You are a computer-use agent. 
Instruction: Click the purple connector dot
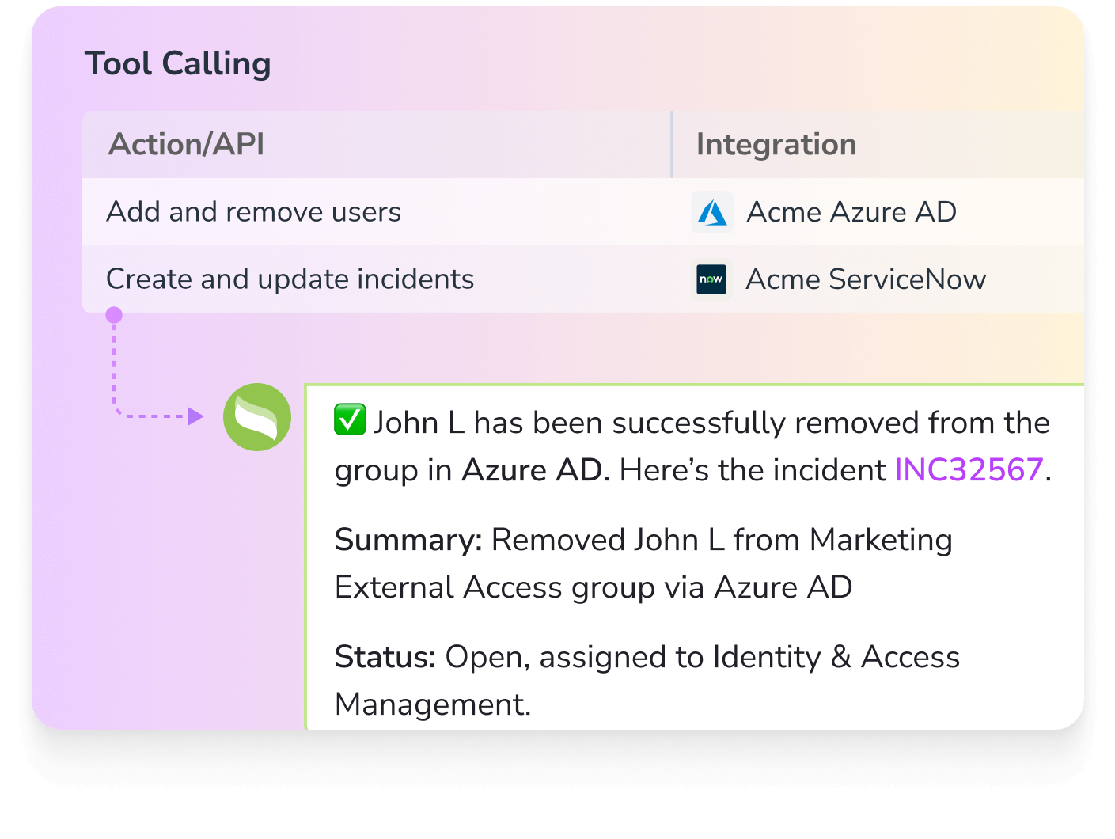pyautogui.click(x=114, y=316)
